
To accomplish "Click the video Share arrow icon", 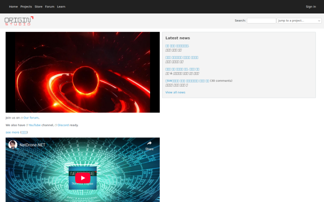I will click(x=150, y=143).
